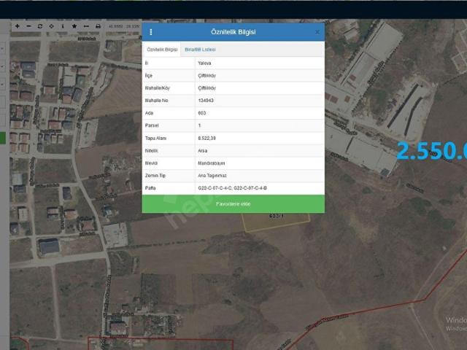The height and width of the screenshot is (350, 467).
Task: Click the refresh map icon
Action: click(40, 26)
